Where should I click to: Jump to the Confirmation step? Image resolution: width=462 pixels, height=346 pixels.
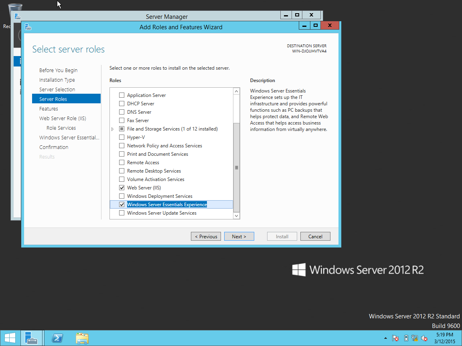coord(54,147)
